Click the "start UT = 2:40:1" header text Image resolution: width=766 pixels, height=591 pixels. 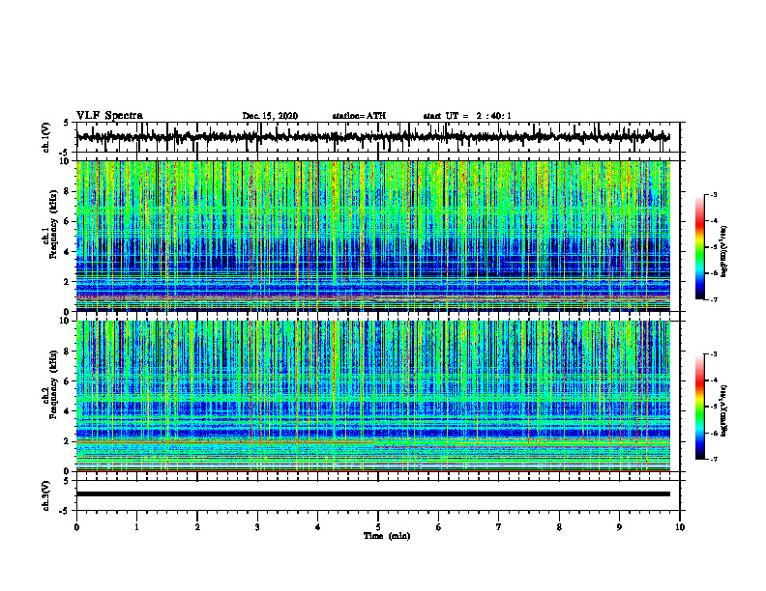(467, 116)
